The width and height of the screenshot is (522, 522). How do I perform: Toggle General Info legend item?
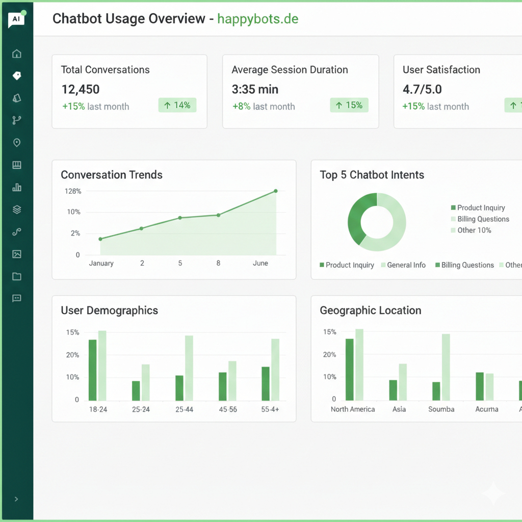tap(403, 265)
